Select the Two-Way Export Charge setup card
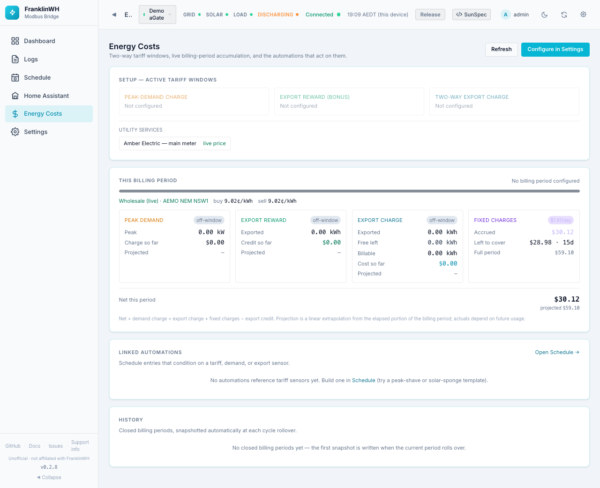600x488 pixels. [504, 101]
